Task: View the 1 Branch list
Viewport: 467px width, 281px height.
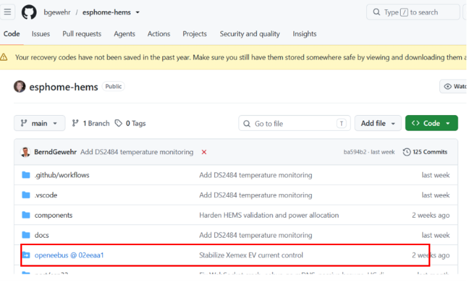Action: pyautogui.click(x=91, y=124)
